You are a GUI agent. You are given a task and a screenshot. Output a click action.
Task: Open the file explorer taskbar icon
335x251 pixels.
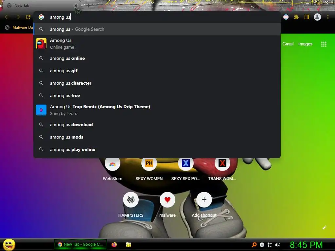[128, 244]
